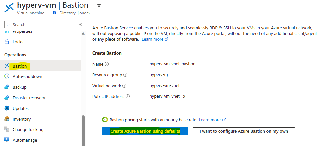Click the Directory info icon
Screen dimensions: 333x146
click(54, 13)
